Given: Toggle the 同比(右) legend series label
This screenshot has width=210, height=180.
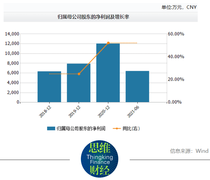Looking at the screenshot, I should pos(131,129).
